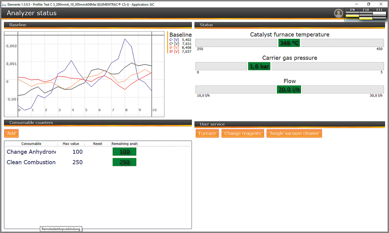Open the Change reagents service function
The width and height of the screenshot is (389, 233).
click(x=242, y=133)
